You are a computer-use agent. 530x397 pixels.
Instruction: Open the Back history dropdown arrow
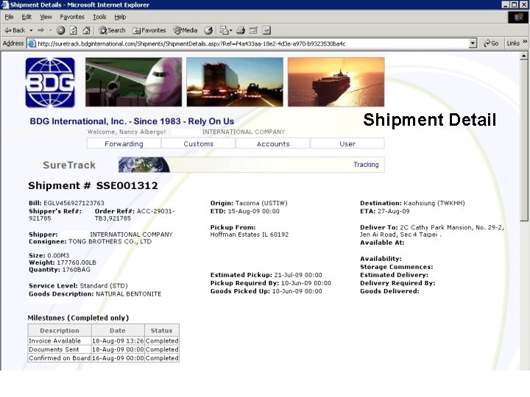[x=31, y=30]
